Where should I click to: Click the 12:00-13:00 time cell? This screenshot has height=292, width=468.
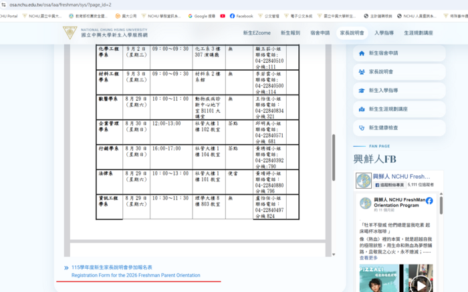pos(171,132)
